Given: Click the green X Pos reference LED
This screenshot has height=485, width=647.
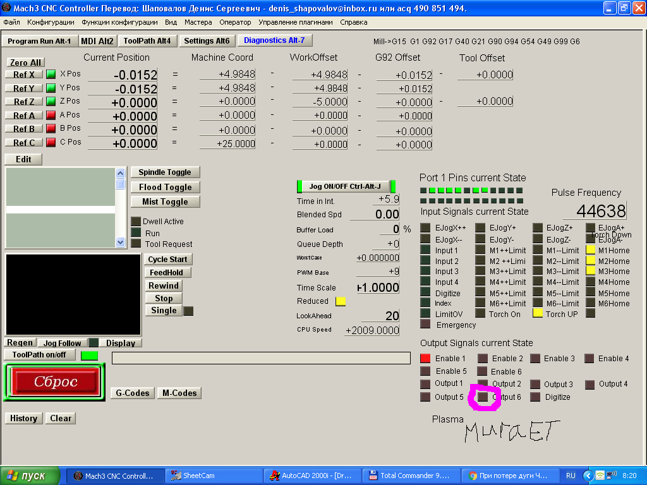Looking at the screenshot, I should point(51,74).
